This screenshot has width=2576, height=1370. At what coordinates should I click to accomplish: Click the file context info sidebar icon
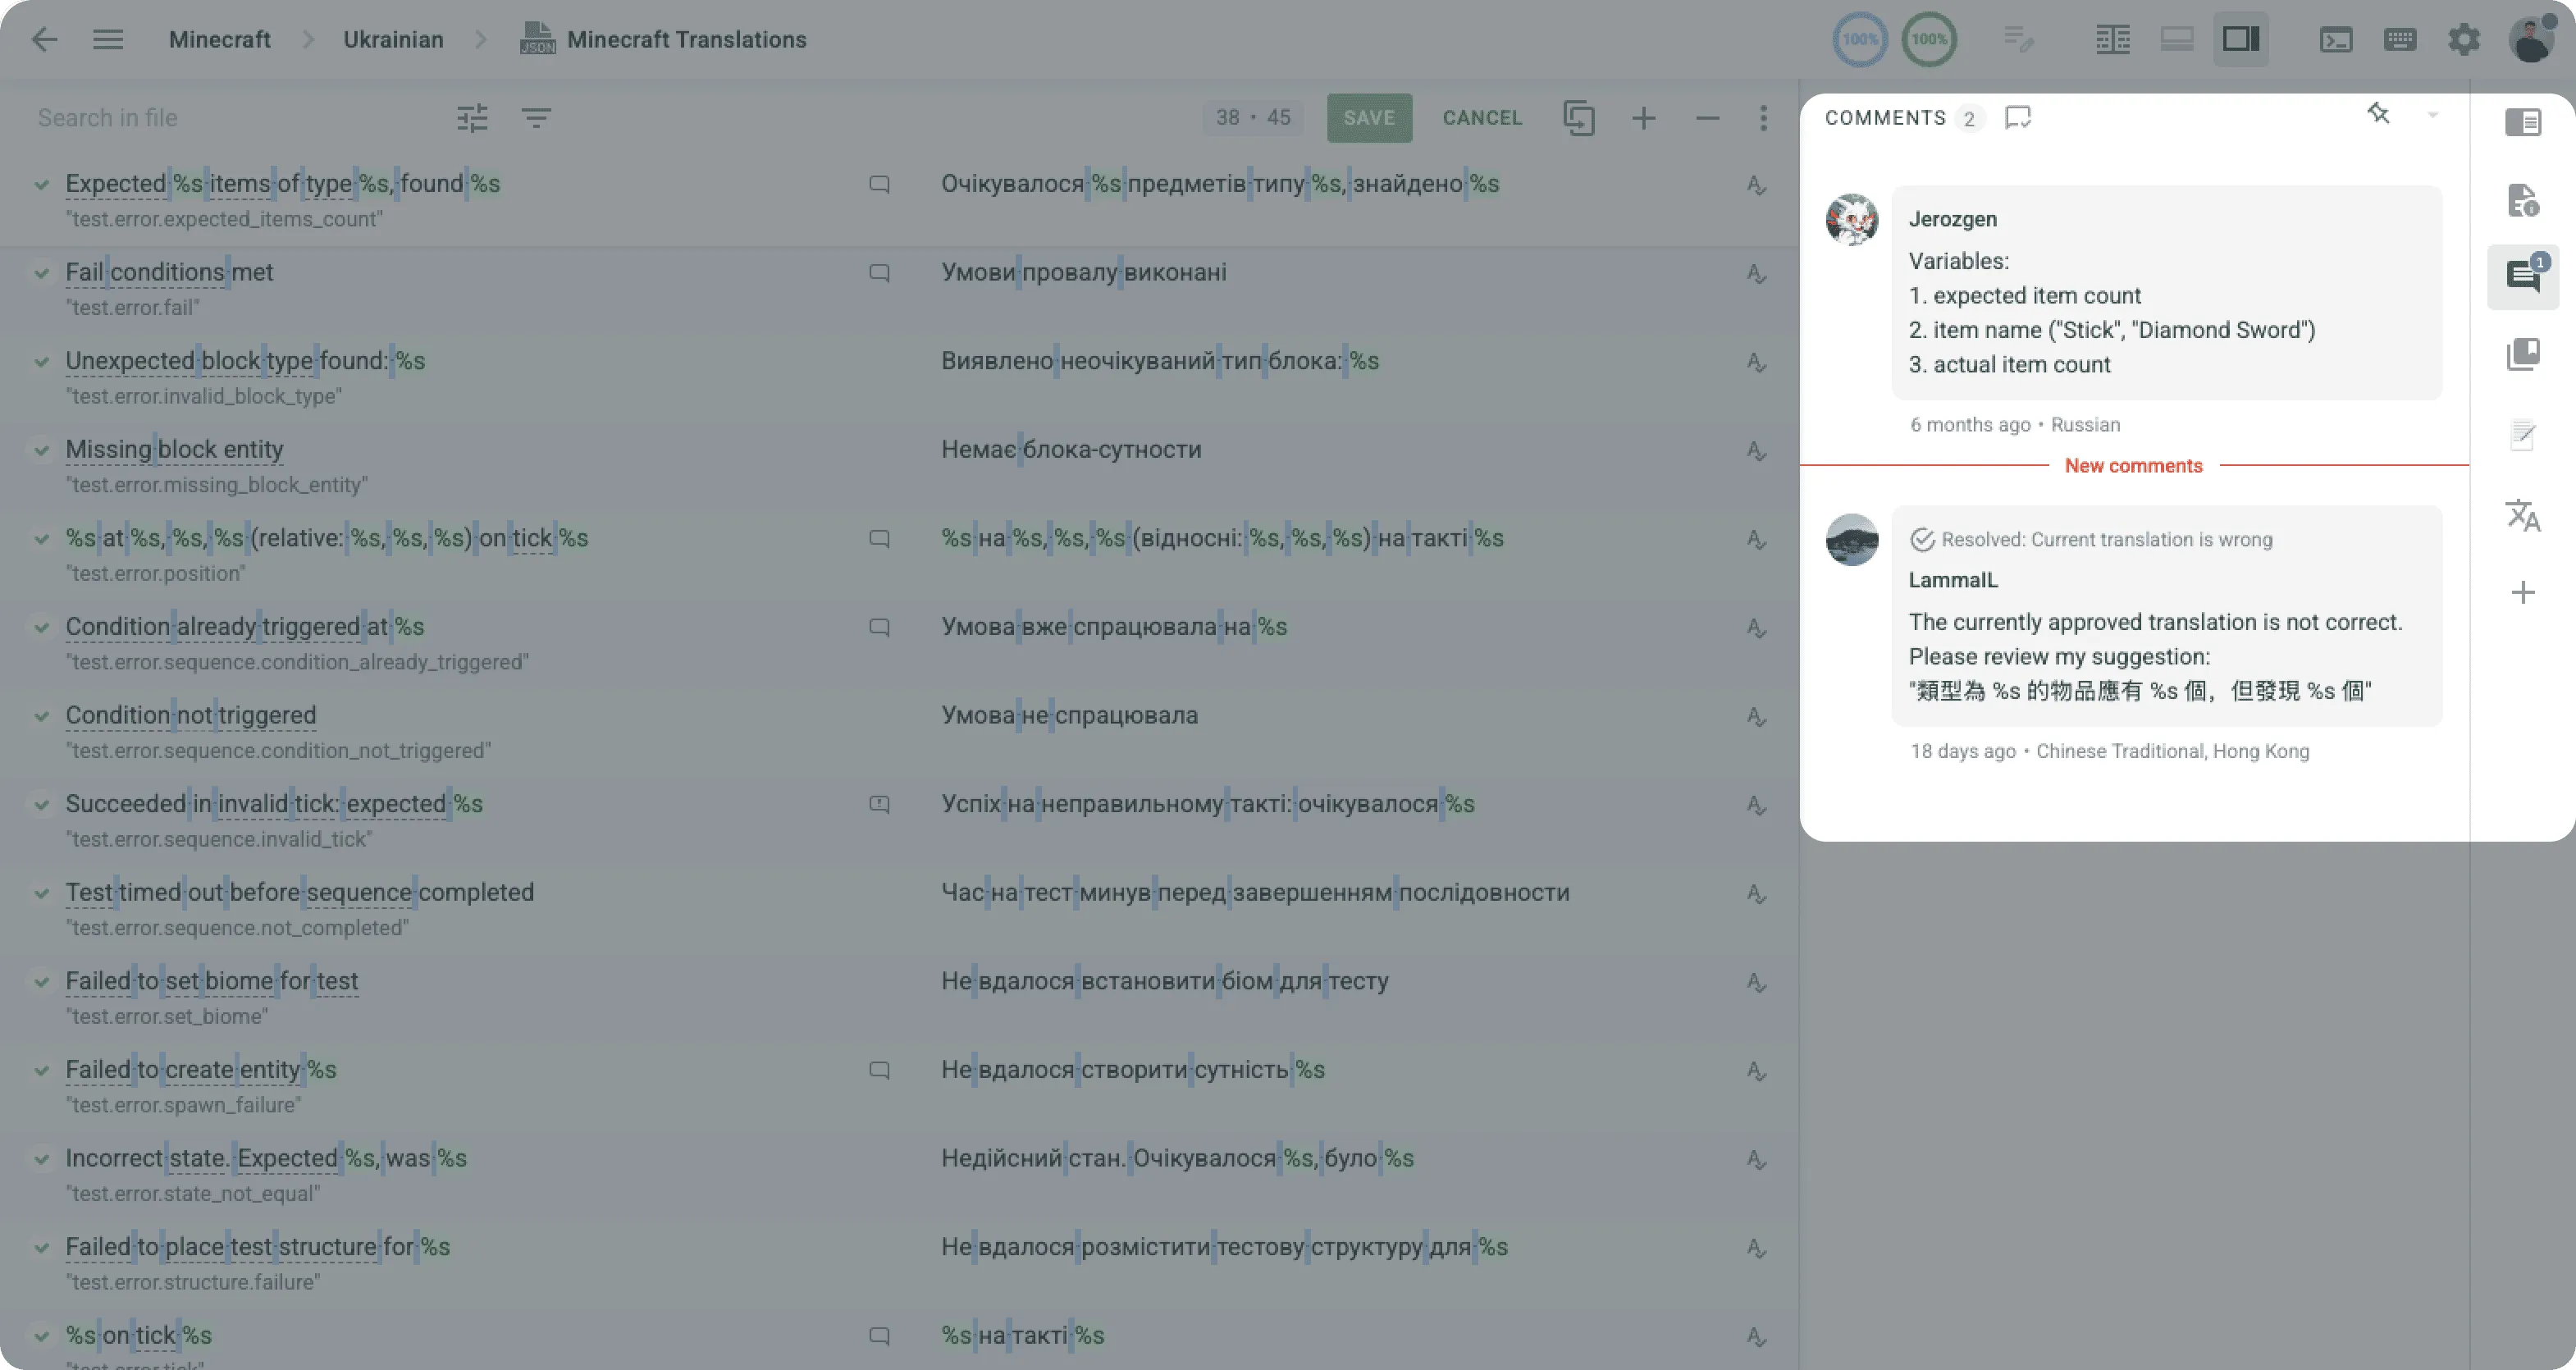[2522, 200]
